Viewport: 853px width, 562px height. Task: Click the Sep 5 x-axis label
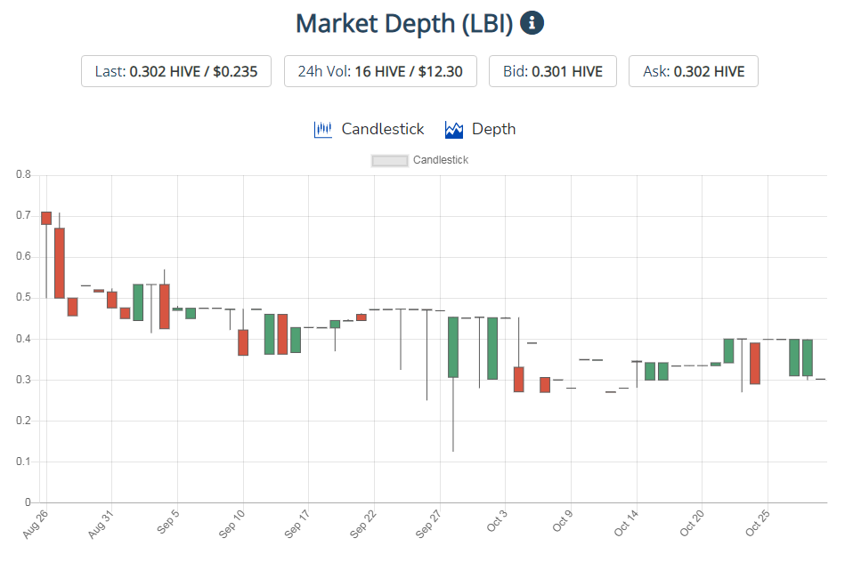pos(168,522)
